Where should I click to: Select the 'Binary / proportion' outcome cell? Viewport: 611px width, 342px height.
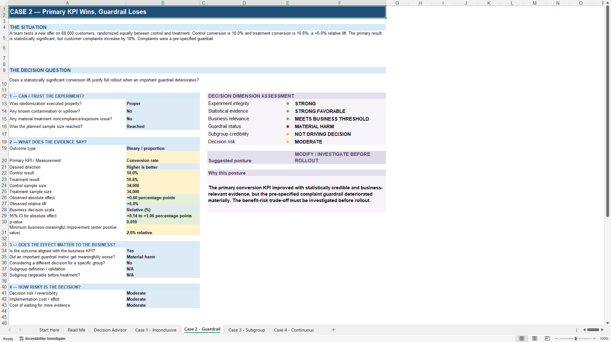coord(163,148)
